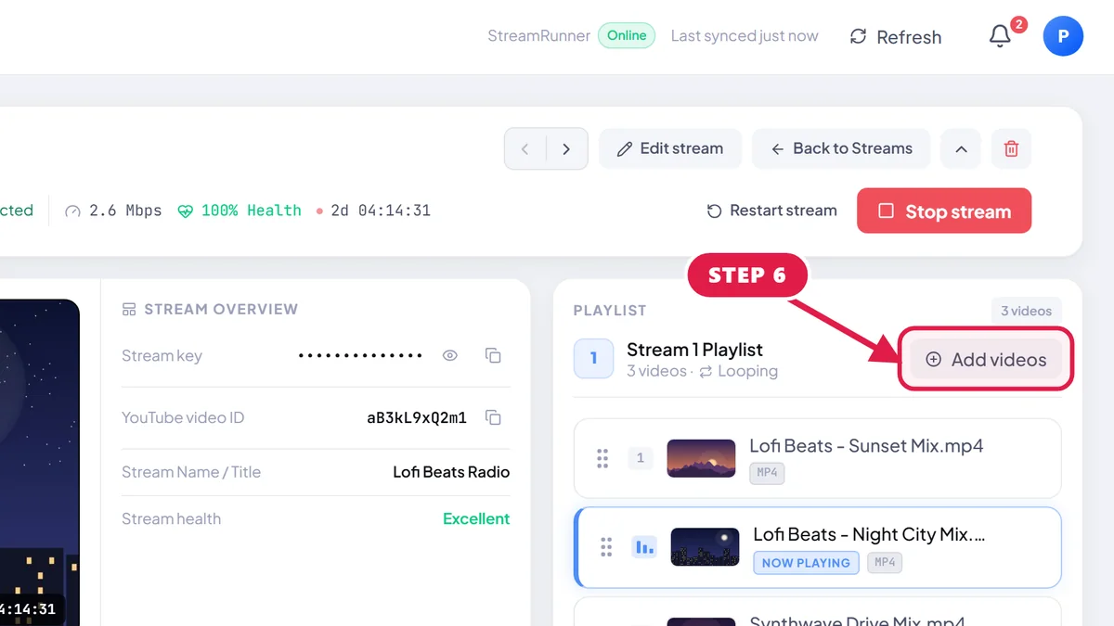Open Lofi Beats - Sunset Mix thumbnail
Image resolution: width=1114 pixels, height=626 pixels.
pos(701,458)
